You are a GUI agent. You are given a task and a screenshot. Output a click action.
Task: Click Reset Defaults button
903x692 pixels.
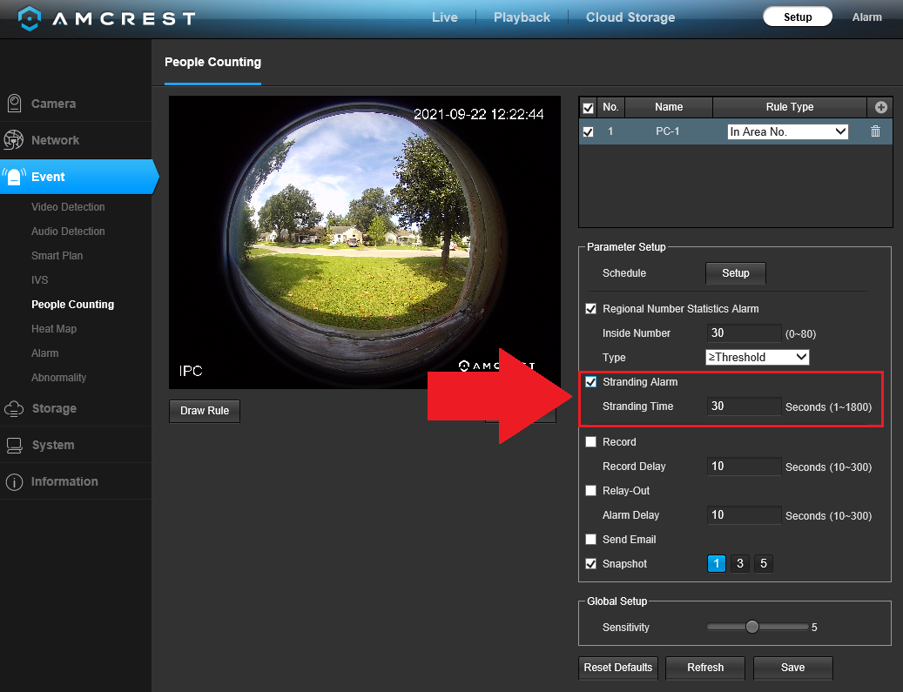(618, 668)
